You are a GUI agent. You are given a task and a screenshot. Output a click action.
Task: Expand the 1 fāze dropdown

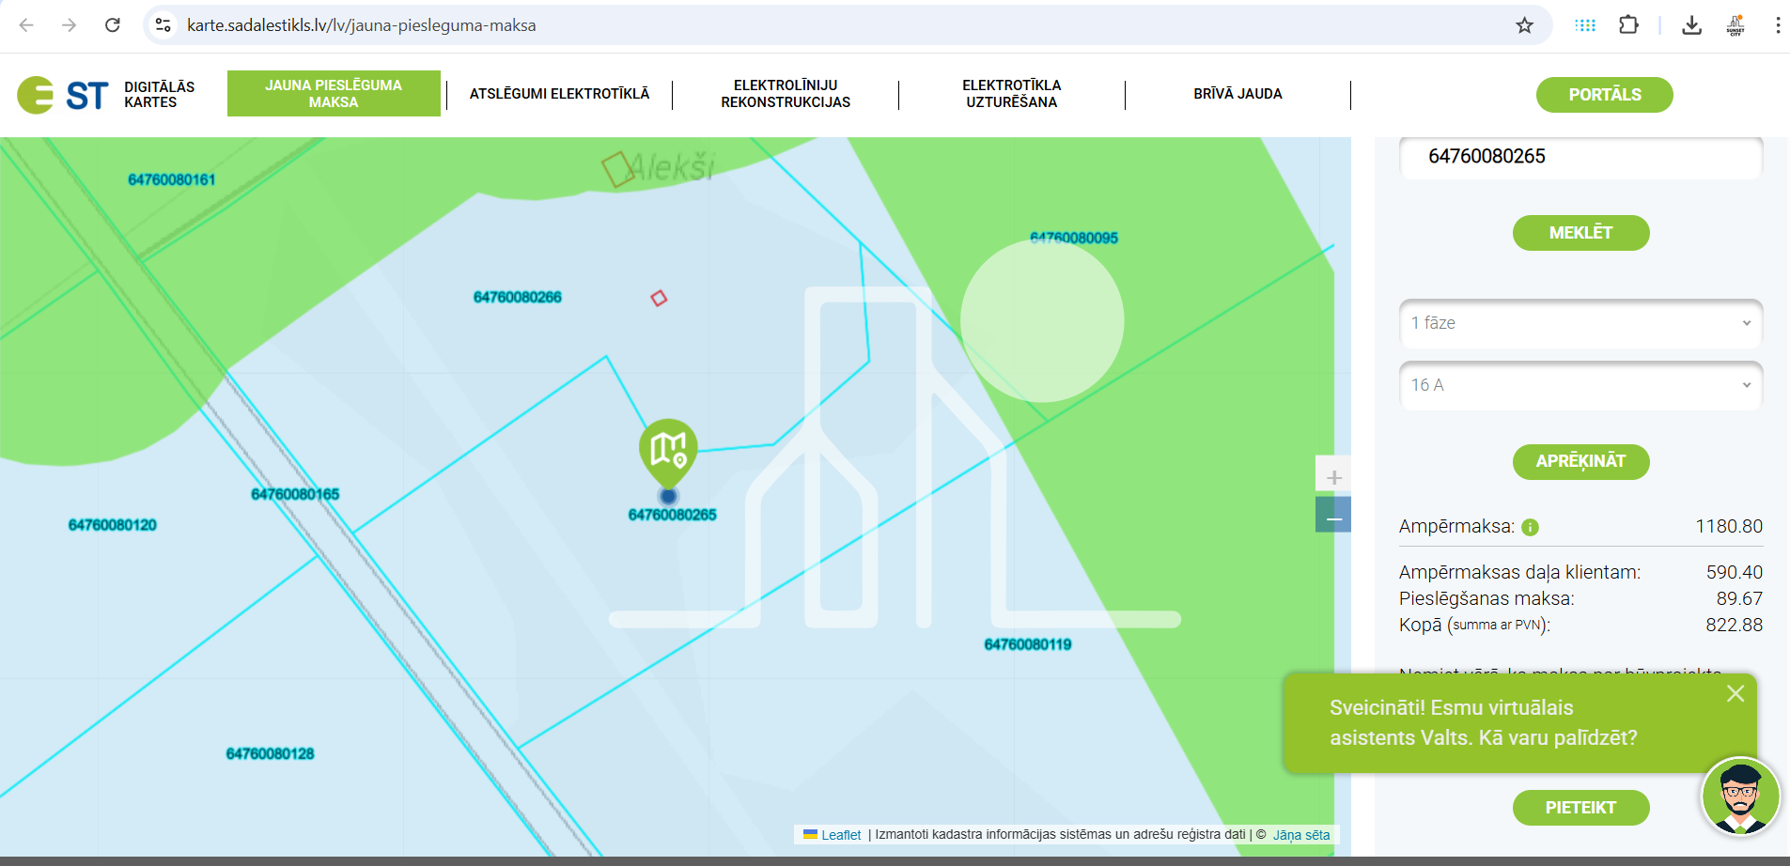coord(1580,323)
